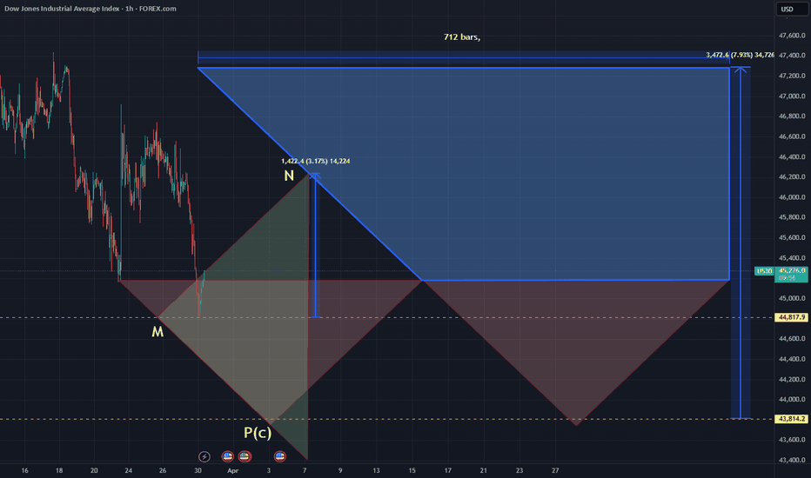Open the USD currency selector
The width and height of the screenshot is (811, 478).
(x=792, y=10)
